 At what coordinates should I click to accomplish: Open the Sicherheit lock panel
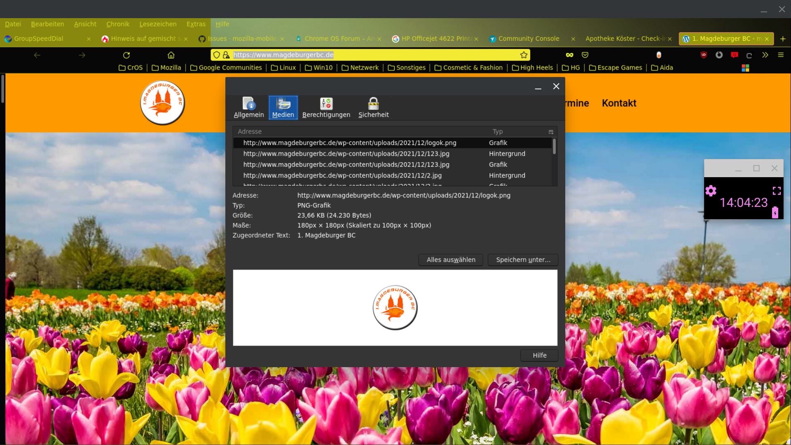(x=373, y=108)
